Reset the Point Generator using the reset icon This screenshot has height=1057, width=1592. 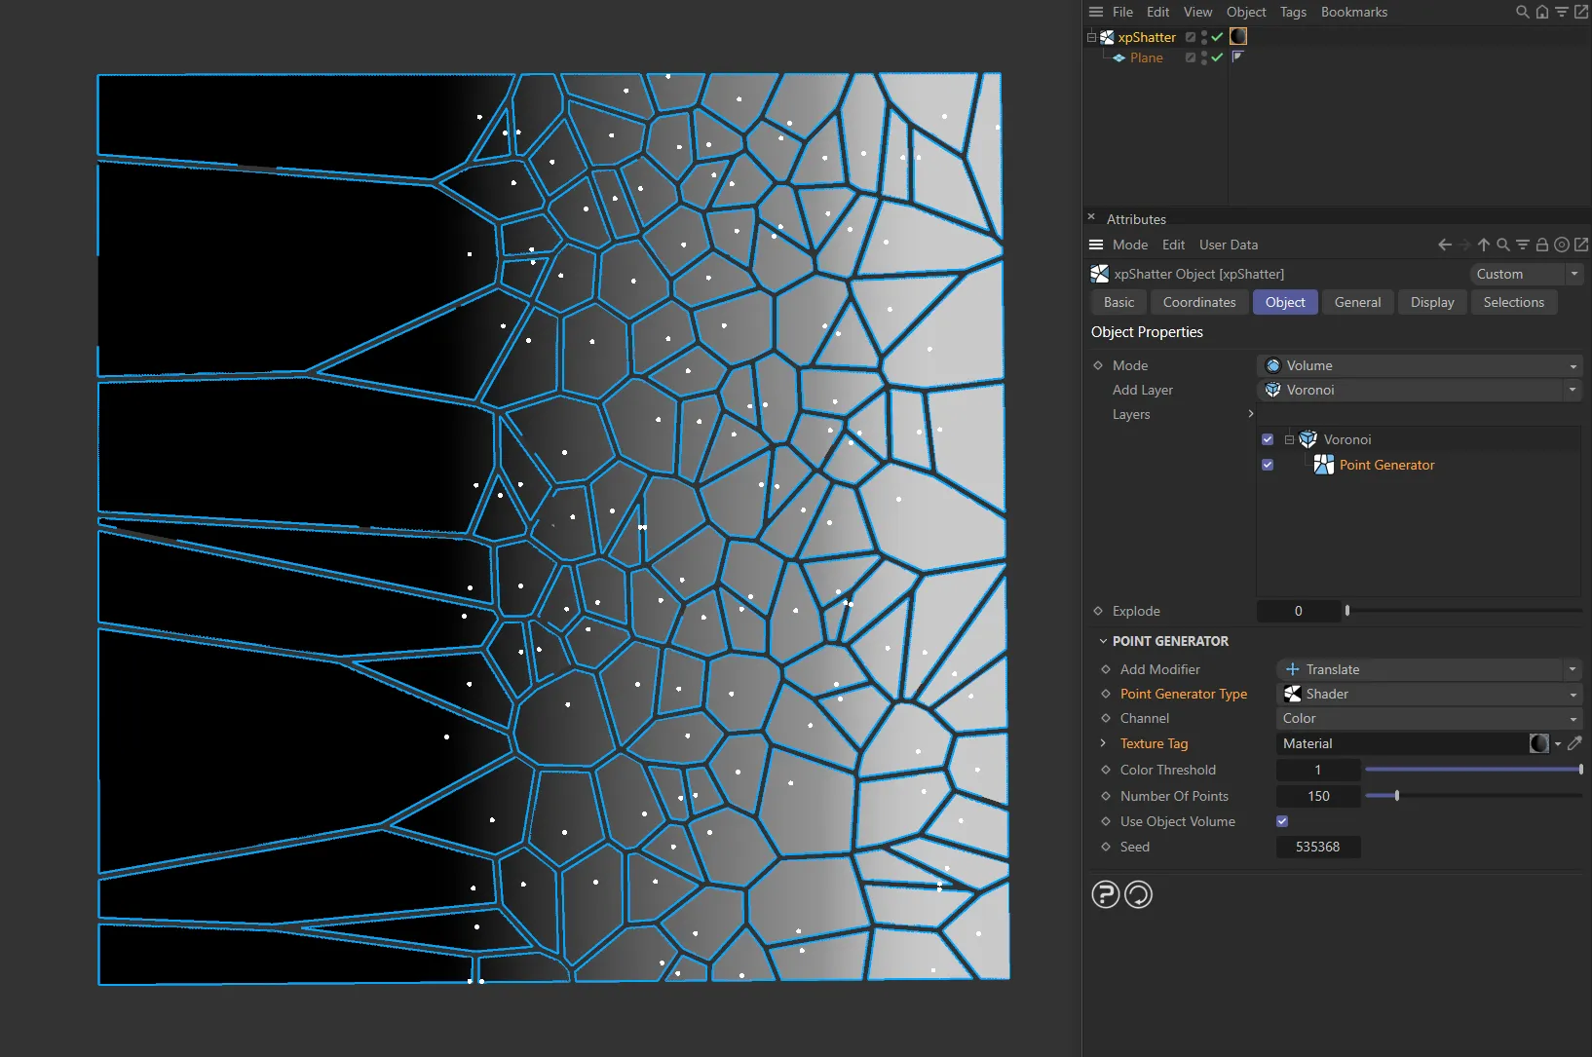point(1138,894)
